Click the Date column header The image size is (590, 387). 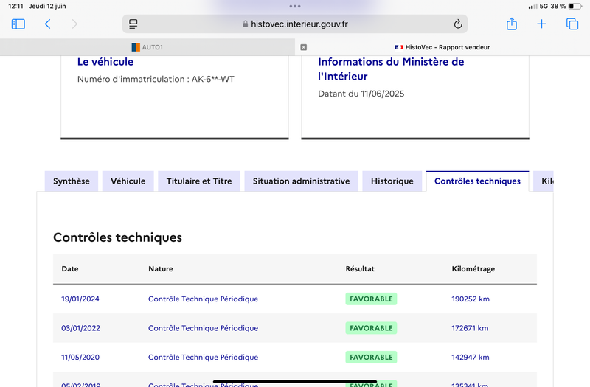click(x=70, y=269)
